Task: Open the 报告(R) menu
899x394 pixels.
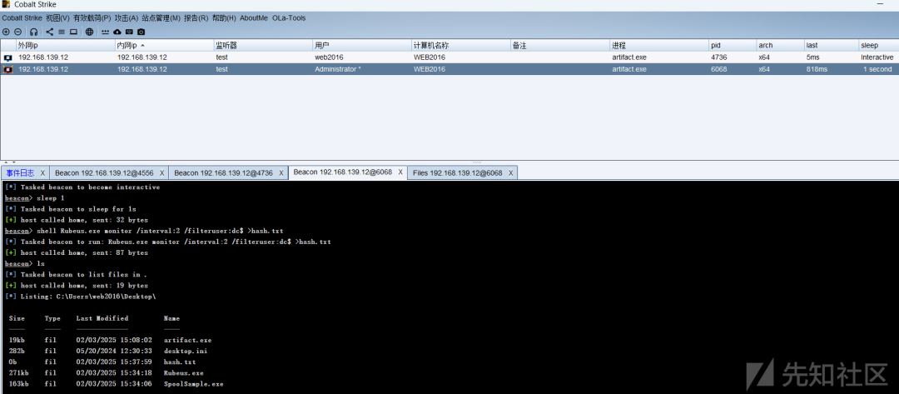Action: pos(196,17)
